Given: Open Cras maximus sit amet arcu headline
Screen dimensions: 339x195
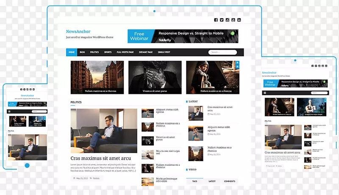Looking at the screenshot, I should 101,158.
